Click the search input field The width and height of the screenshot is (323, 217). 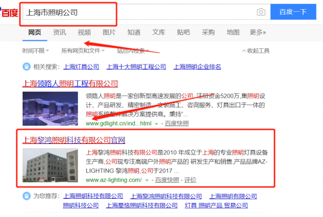point(135,12)
